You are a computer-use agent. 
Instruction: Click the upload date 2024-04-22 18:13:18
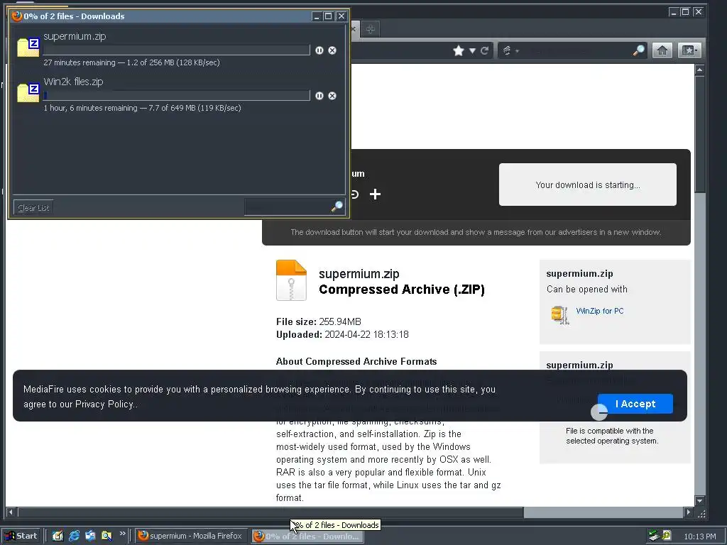[x=366, y=335]
